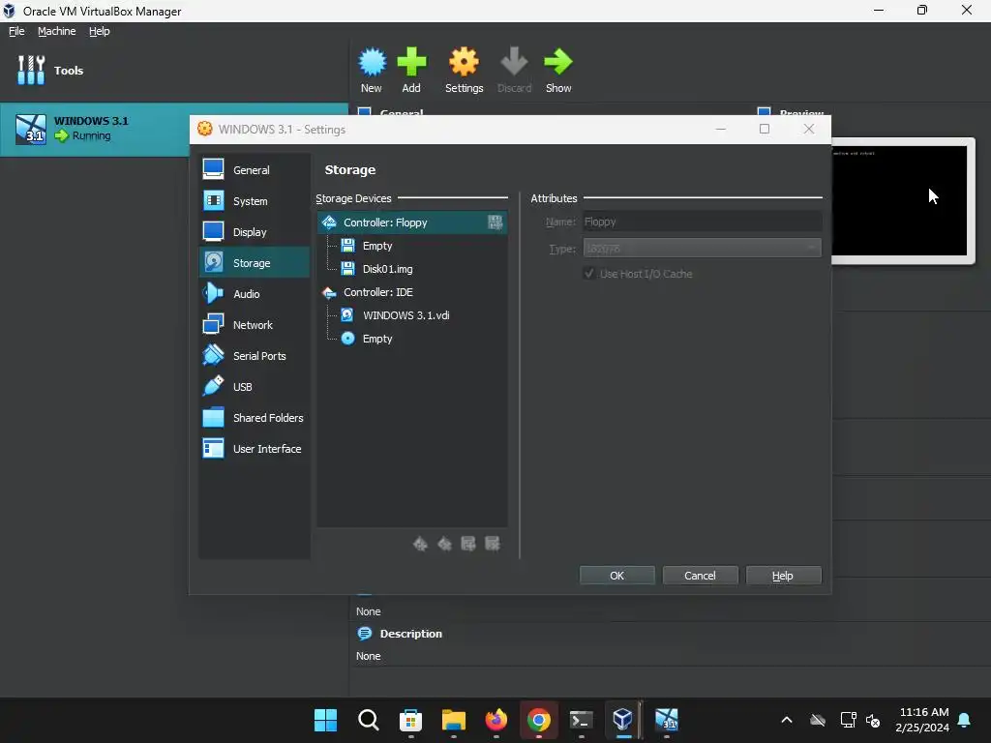Viewport: 991px width, 743px height.
Task: Click the add attachment icon below the storage tree
Action: pyautogui.click(x=468, y=544)
